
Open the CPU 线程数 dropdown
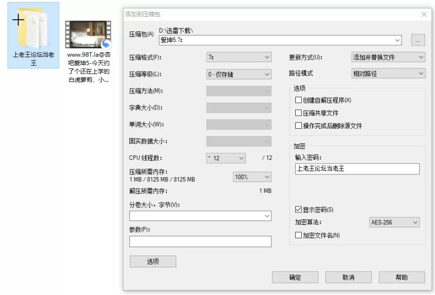point(226,158)
